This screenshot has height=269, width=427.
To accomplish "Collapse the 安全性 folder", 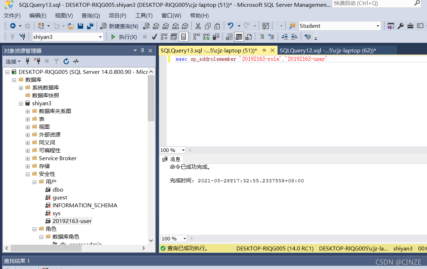I will (x=28, y=174).
